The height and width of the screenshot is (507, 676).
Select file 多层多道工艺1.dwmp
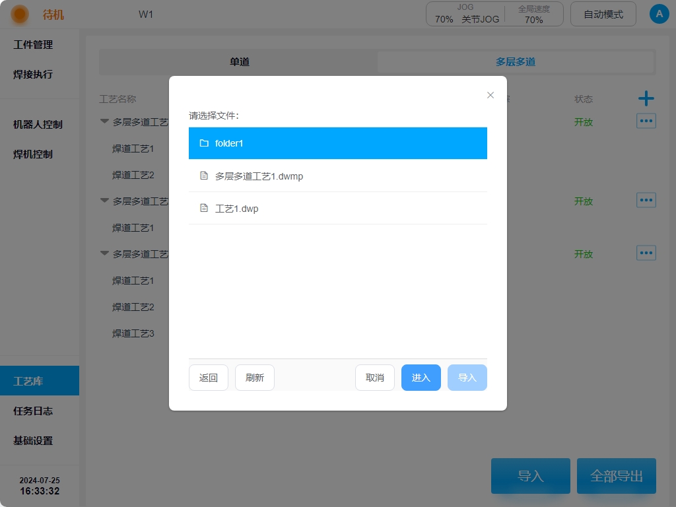337,176
